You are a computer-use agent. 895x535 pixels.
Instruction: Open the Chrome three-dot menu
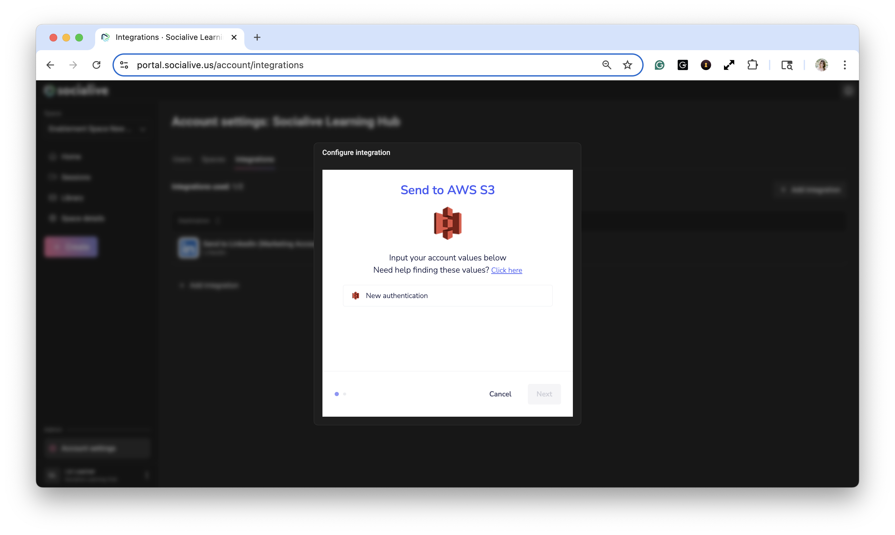click(x=845, y=65)
